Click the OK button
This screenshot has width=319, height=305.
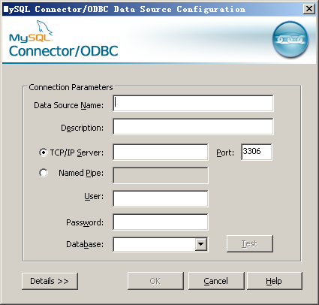[155, 281]
